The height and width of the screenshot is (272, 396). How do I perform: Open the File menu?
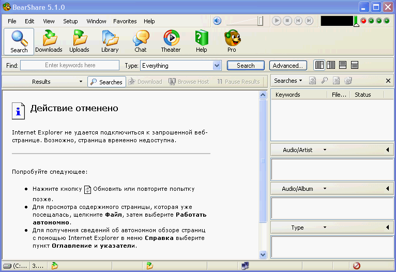(12, 21)
